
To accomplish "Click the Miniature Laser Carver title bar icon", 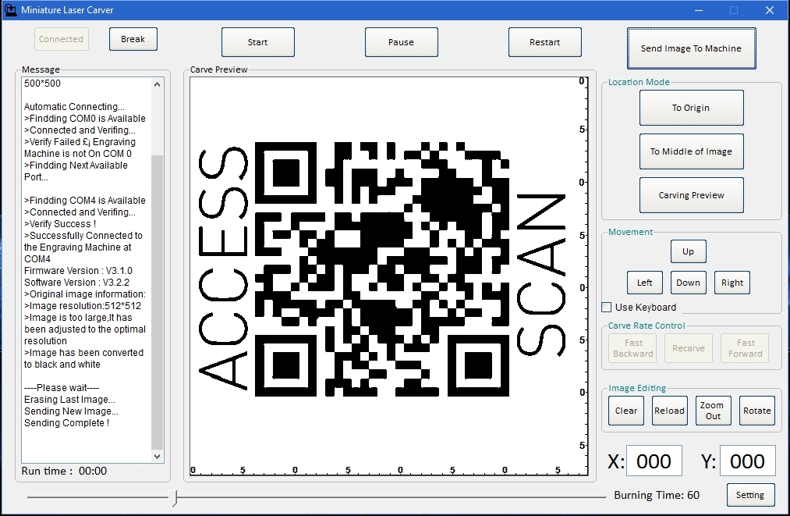I will click(10, 9).
